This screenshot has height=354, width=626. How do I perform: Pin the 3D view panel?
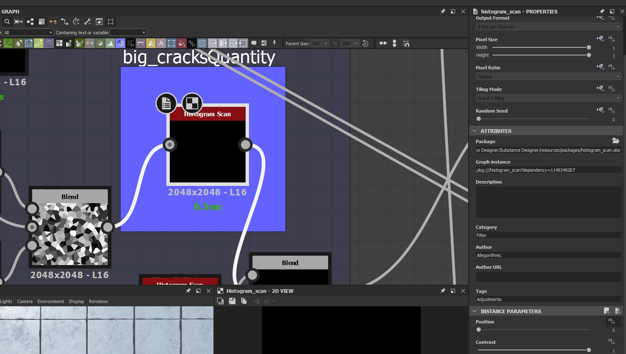click(x=188, y=291)
